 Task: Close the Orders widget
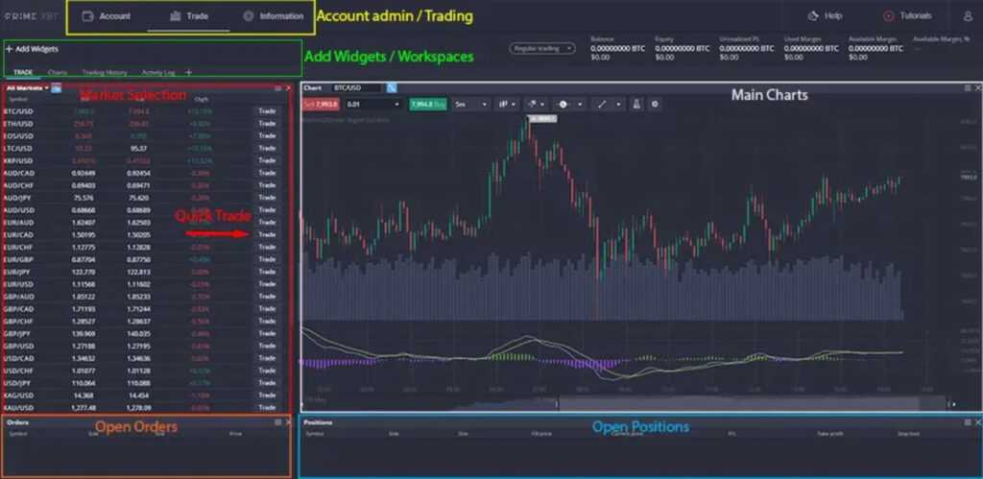(x=288, y=422)
